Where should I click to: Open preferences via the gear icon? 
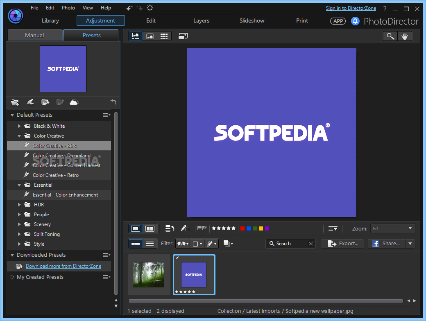click(150, 8)
